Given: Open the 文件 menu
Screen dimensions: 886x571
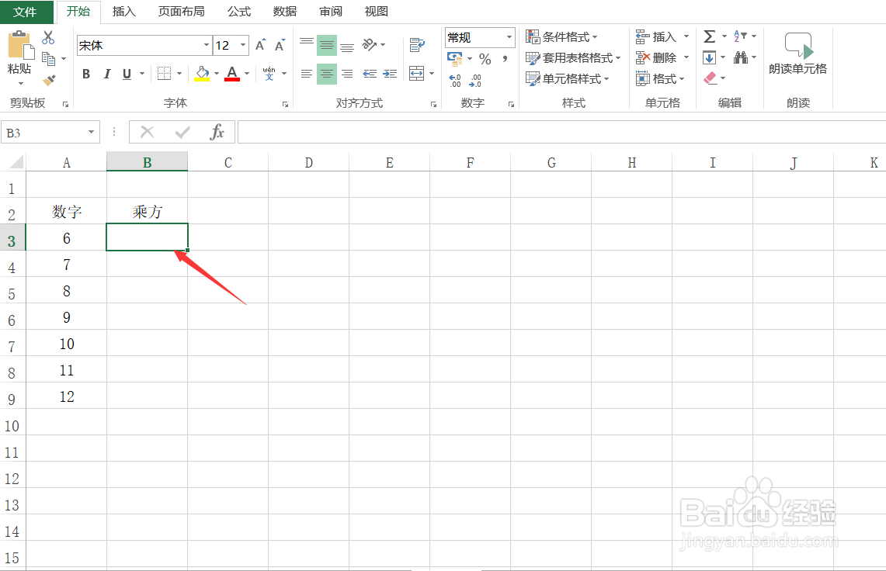Looking at the screenshot, I should (x=26, y=11).
